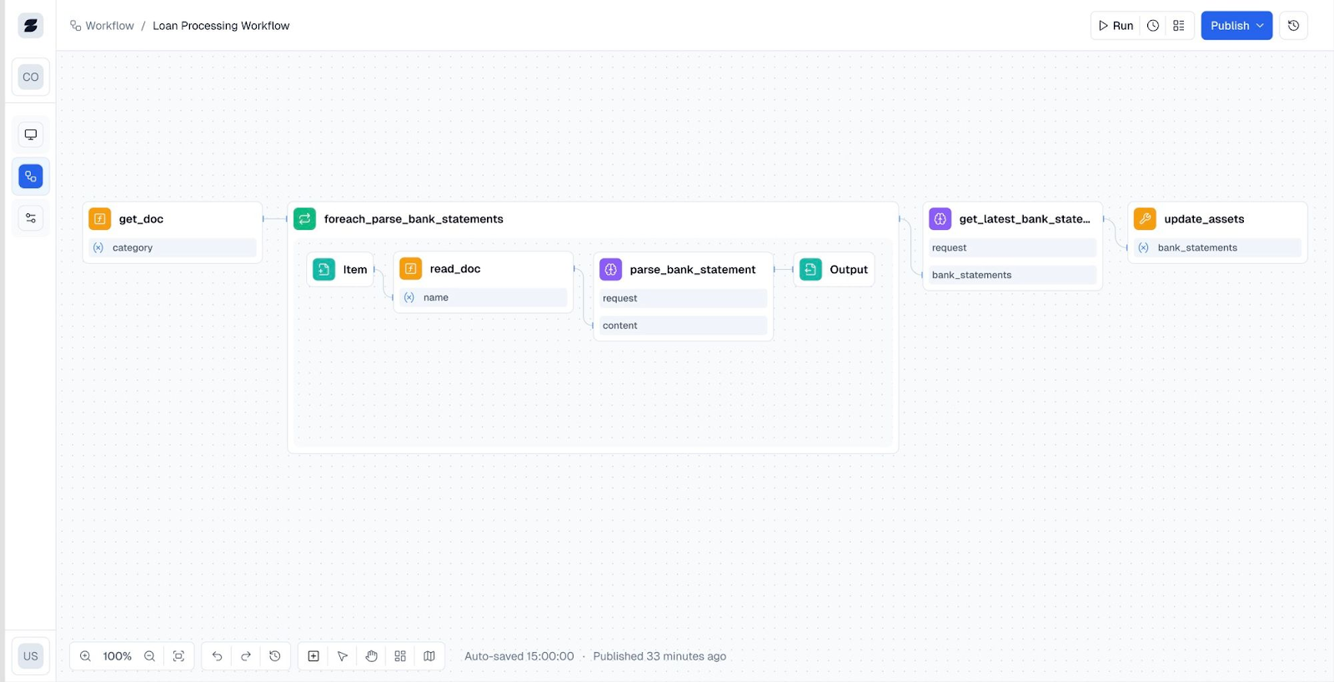Open run history clock icon
Image resolution: width=1334 pixels, height=682 pixels.
pos(1153,26)
